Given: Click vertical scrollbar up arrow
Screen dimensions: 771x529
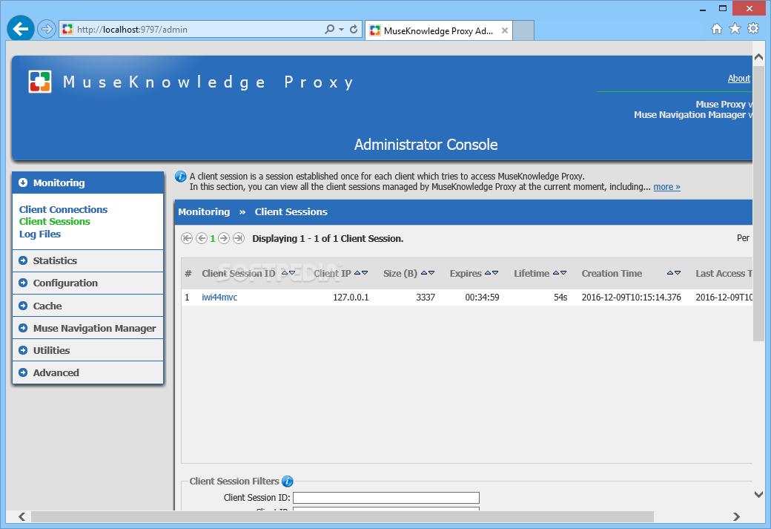Looking at the screenshot, I should point(758,58).
